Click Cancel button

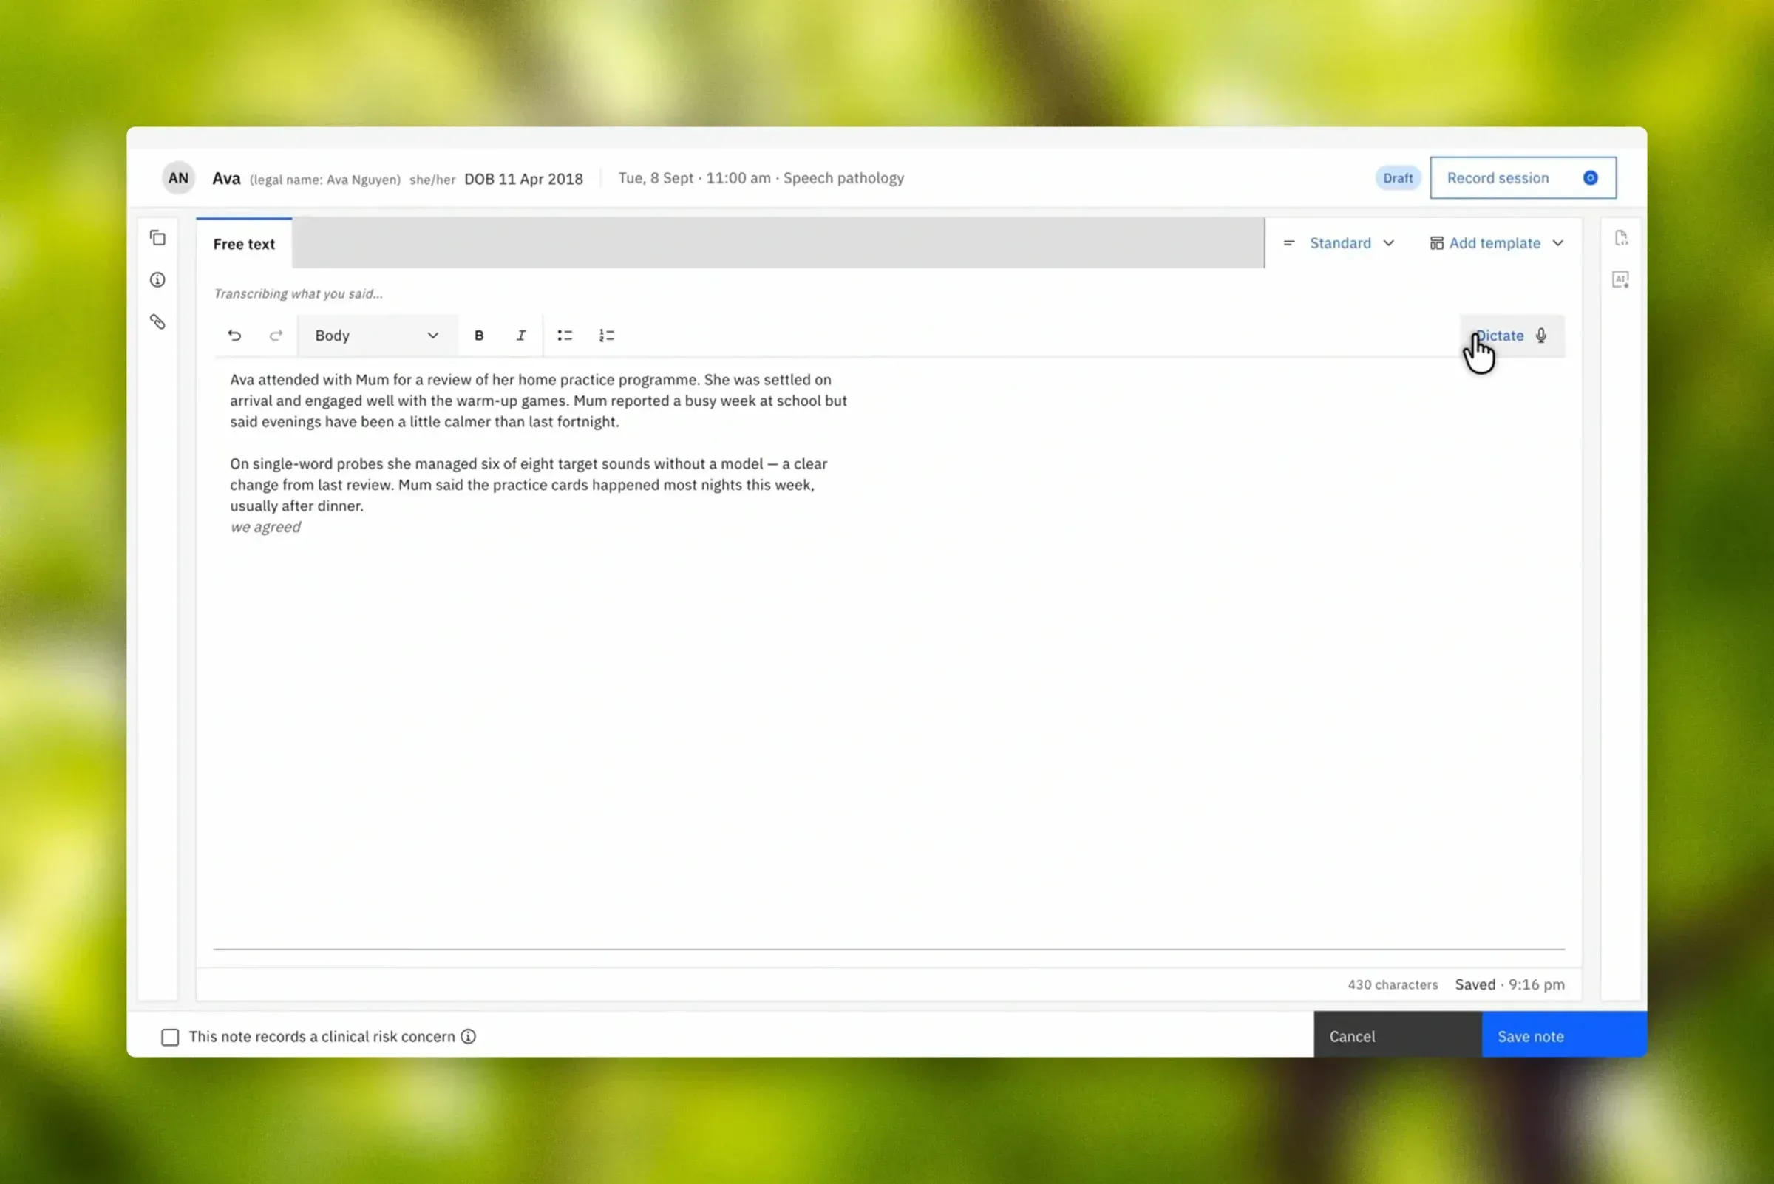tap(1397, 1036)
